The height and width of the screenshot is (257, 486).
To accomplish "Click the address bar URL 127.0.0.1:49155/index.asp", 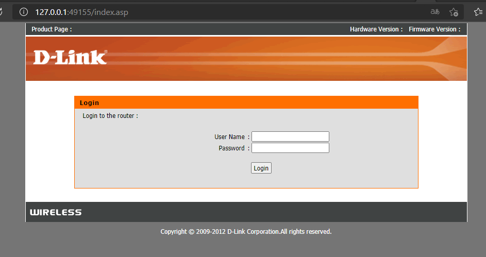I will click(x=81, y=12).
